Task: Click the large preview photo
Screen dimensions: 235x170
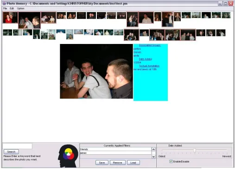Action: pos(96,71)
